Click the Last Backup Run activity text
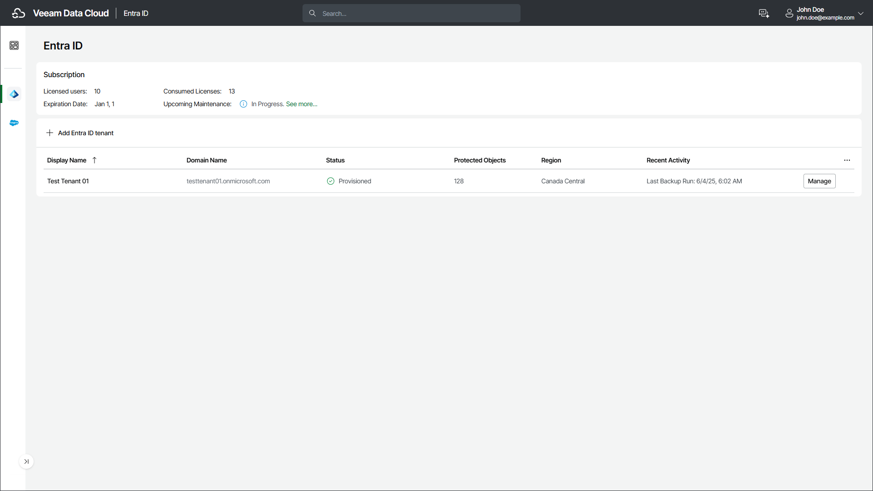Image resolution: width=873 pixels, height=491 pixels. tap(694, 181)
